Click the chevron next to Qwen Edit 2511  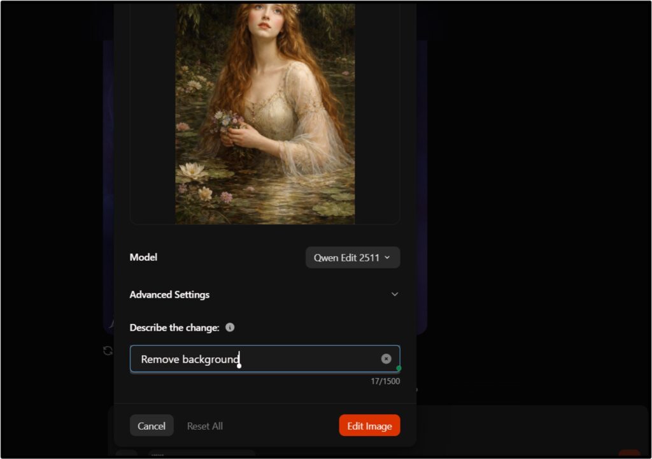[388, 258]
